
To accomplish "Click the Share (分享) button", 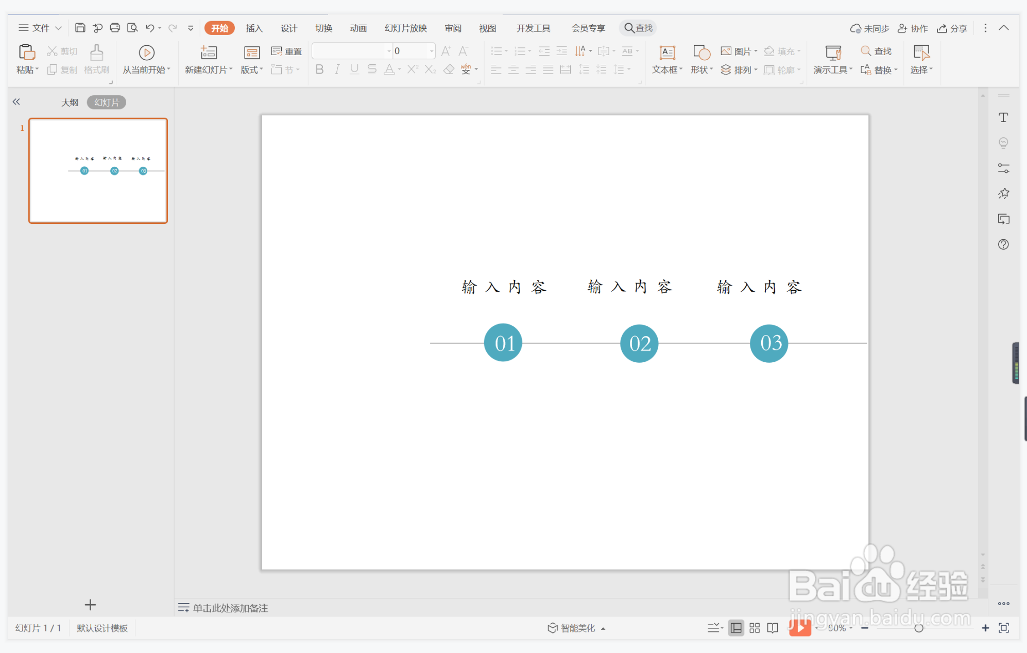I will click(952, 28).
